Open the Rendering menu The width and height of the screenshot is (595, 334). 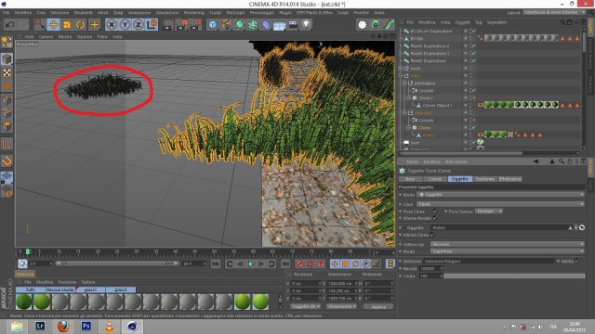coord(194,12)
